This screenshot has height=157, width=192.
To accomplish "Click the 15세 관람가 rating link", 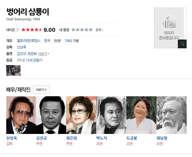I will 34,60.
